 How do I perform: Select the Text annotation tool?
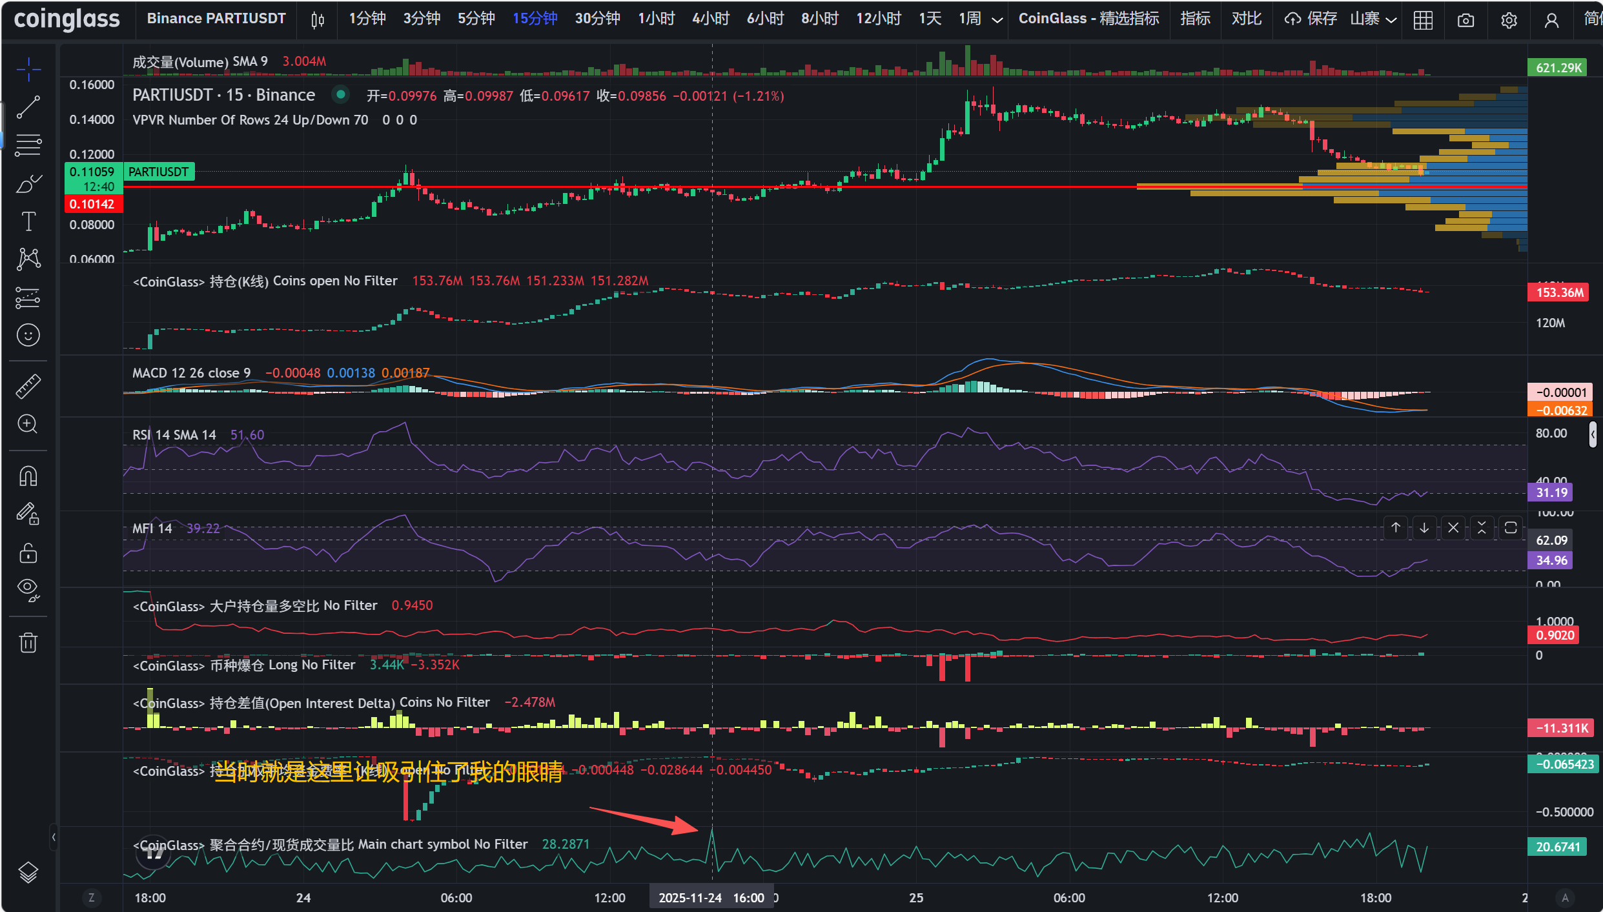[28, 221]
